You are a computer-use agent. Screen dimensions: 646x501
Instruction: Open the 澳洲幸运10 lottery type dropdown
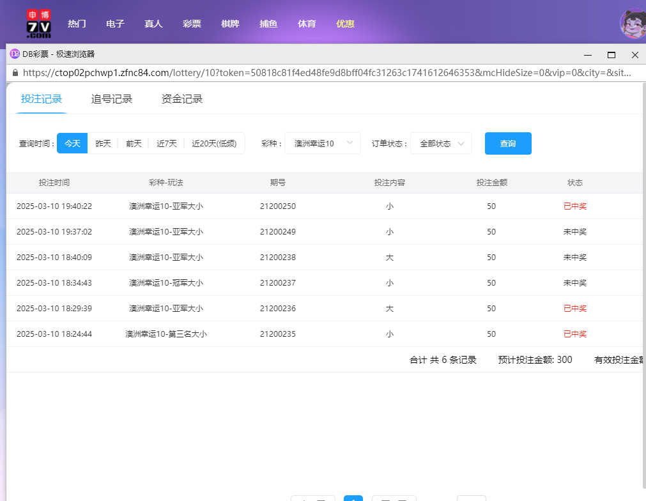coord(323,143)
